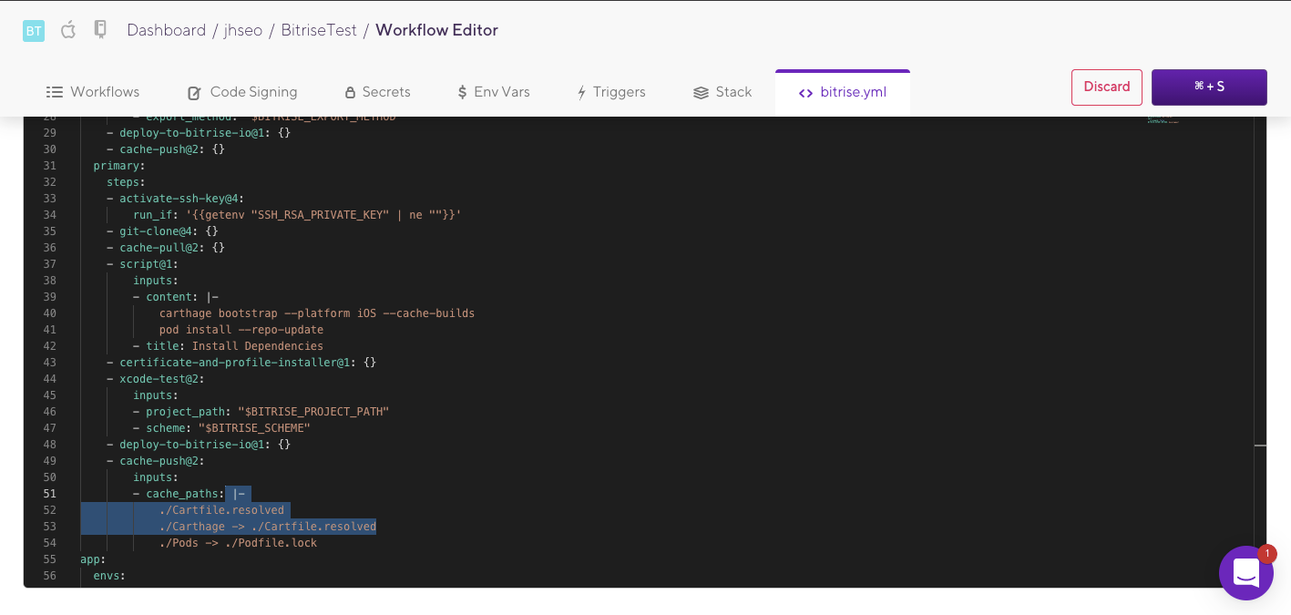Switch to the Code Signing tab
Image resolution: width=1291 pixels, height=615 pixels.
coord(242,92)
